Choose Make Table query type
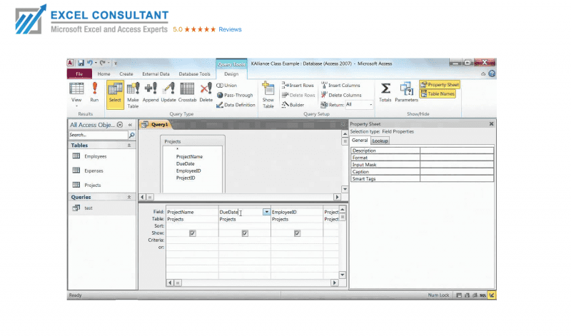The width and height of the screenshot is (571, 336). [133, 95]
